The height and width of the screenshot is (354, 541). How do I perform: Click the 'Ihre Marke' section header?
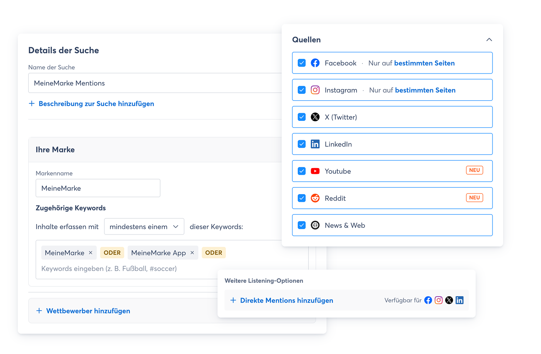coord(55,150)
